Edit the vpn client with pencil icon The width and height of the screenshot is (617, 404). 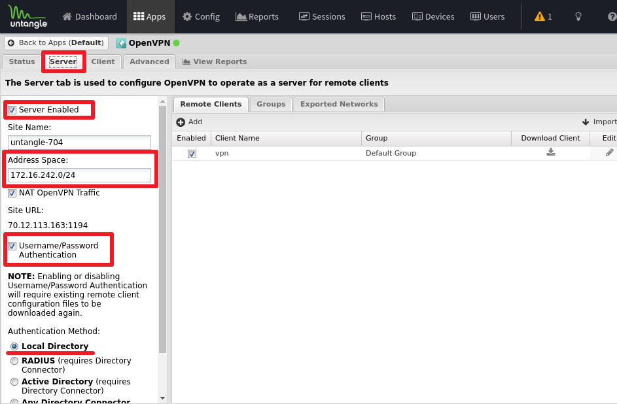[610, 152]
